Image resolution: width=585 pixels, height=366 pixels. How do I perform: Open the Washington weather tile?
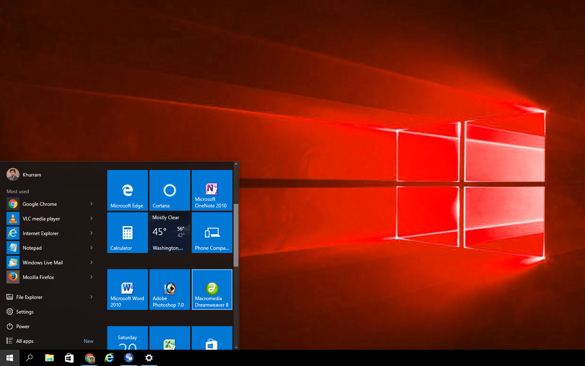pos(169,233)
